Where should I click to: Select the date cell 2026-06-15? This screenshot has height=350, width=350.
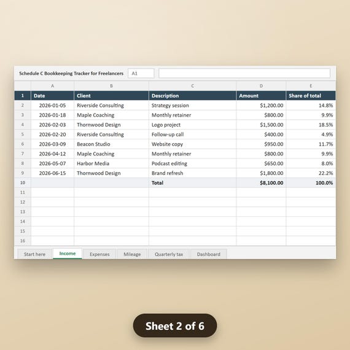click(52, 173)
